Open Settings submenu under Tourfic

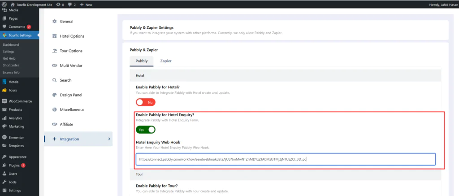(x=9, y=52)
